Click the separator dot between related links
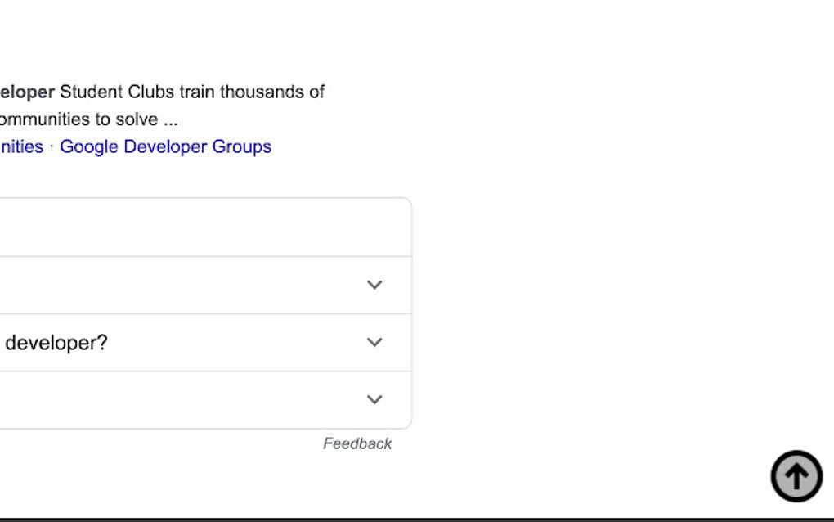Image resolution: width=834 pixels, height=522 pixels. point(52,146)
